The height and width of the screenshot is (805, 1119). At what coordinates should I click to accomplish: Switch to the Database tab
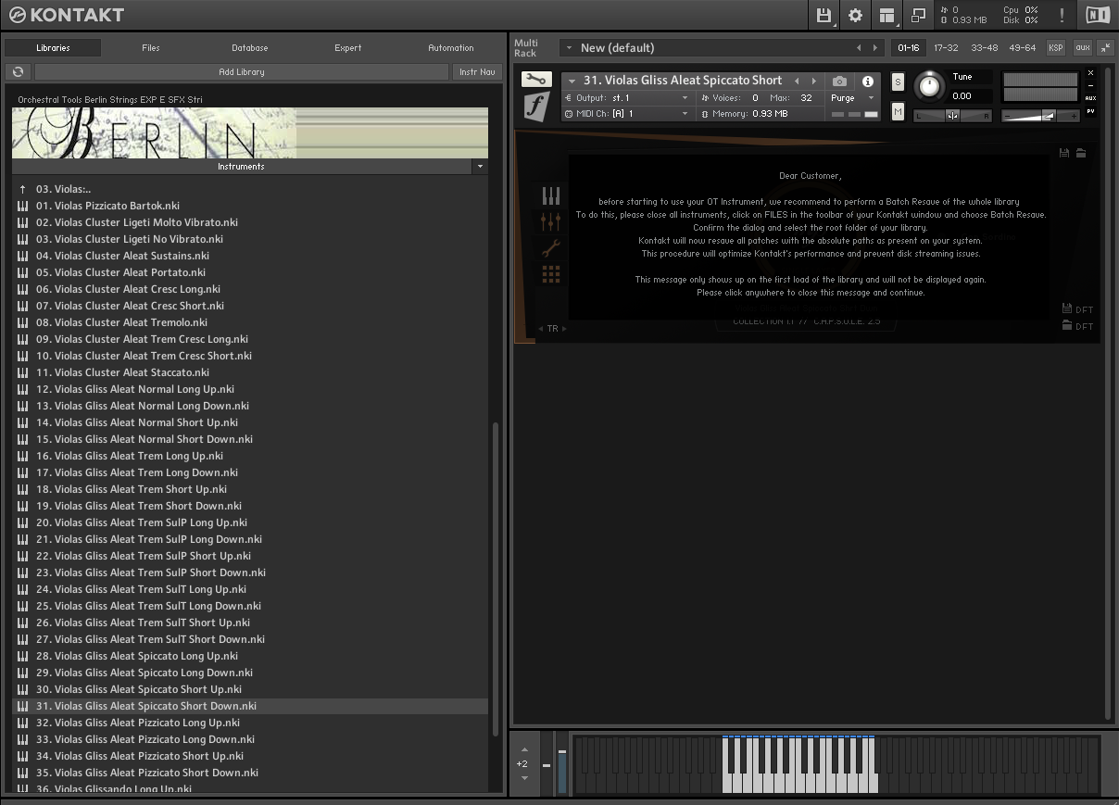tap(250, 48)
